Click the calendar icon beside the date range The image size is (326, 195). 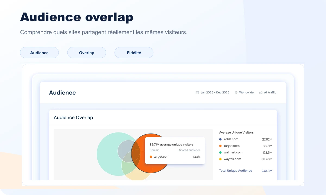197,92
